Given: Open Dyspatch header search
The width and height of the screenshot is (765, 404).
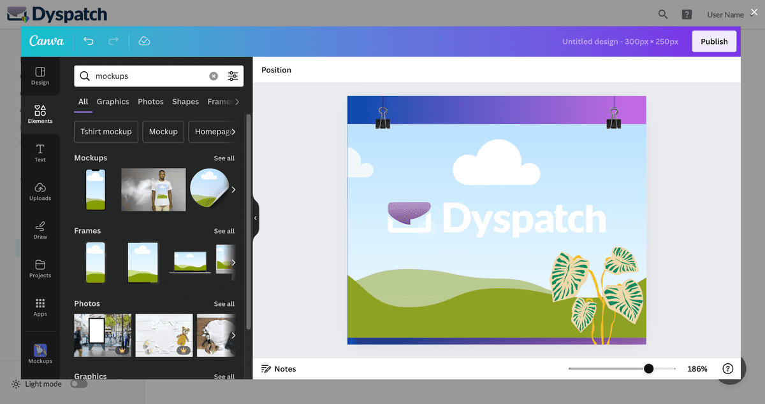Looking at the screenshot, I should 663,14.
